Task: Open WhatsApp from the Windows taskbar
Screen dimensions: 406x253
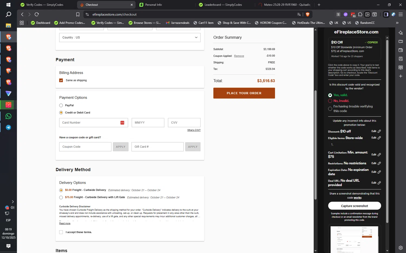Action: coord(8,116)
